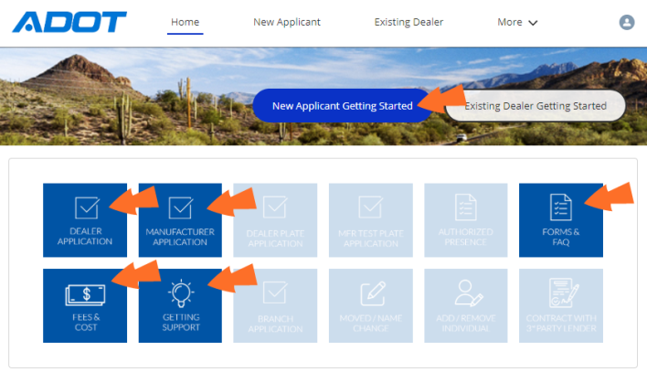Open the Dealer Application tile
The height and width of the screenshot is (372, 647).
pyautogui.click(x=85, y=220)
